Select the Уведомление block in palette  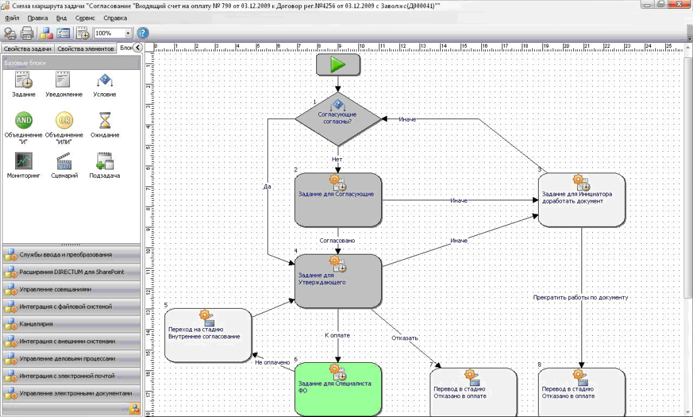64,84
